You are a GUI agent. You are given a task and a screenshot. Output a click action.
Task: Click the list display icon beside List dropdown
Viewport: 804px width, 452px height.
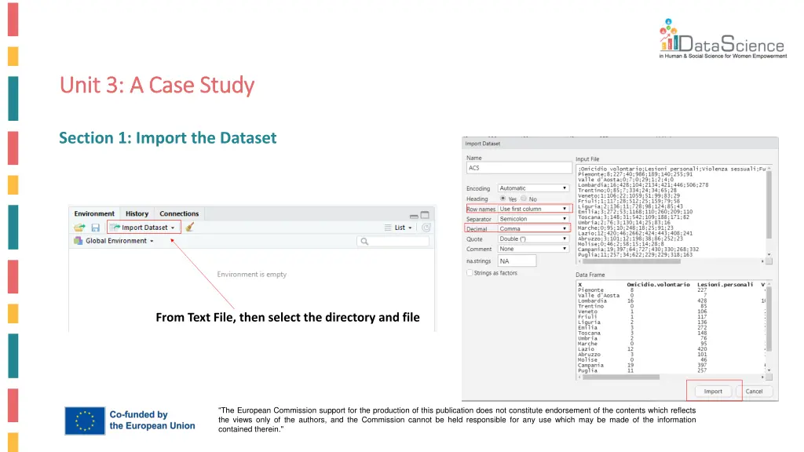tap(387, 228)
